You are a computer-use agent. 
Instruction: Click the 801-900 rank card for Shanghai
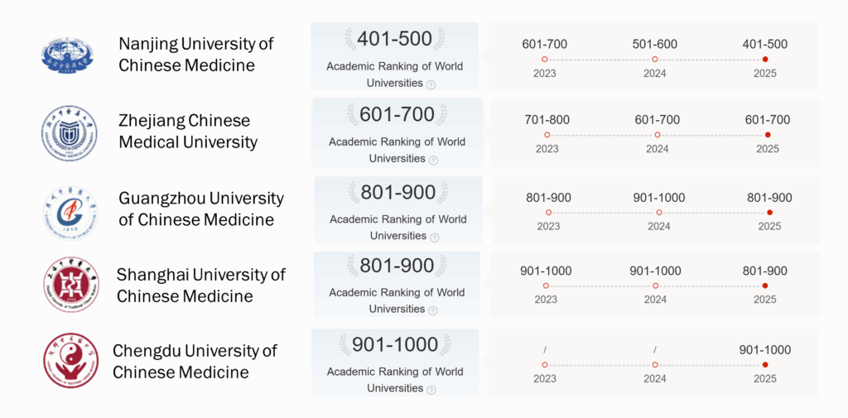pos(397,284)
